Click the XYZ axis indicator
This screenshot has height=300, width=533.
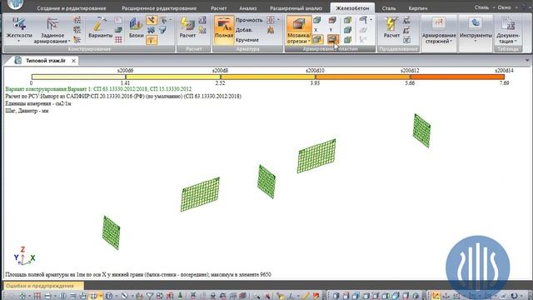(x=24, y=256)
